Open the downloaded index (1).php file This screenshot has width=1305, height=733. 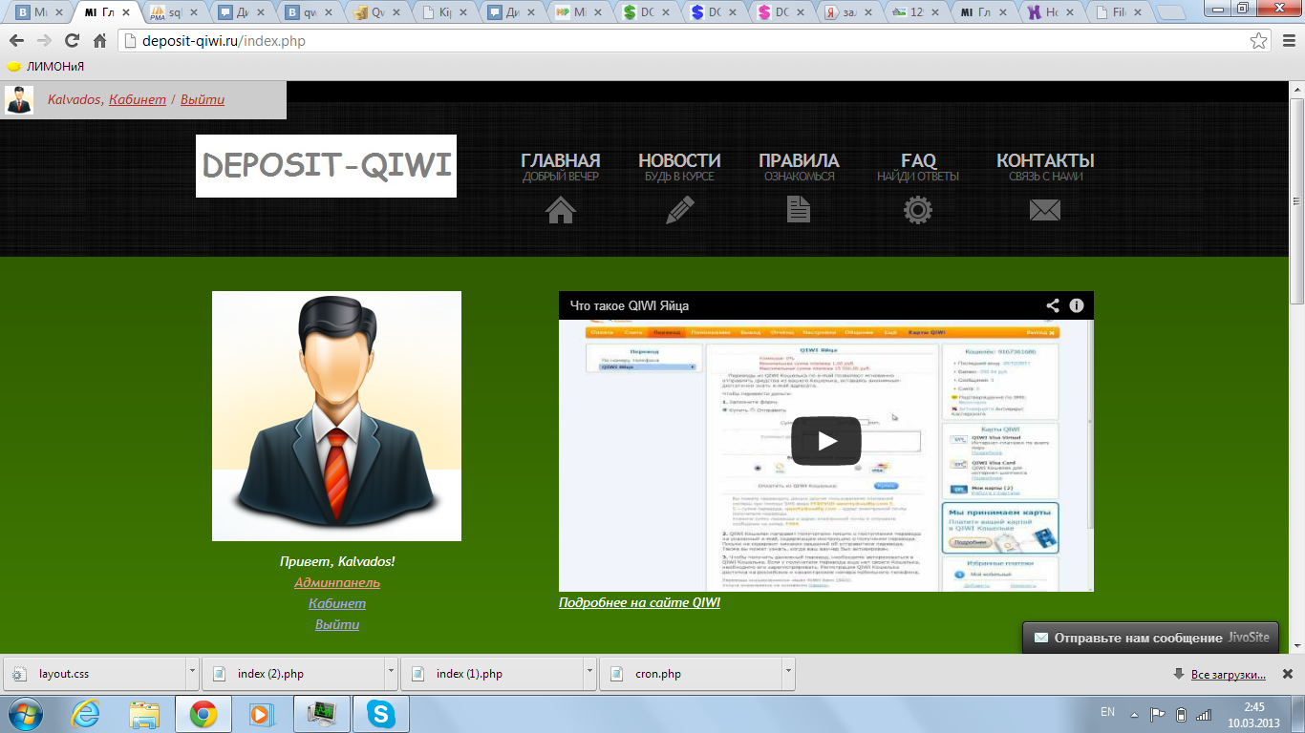(491, 673)
